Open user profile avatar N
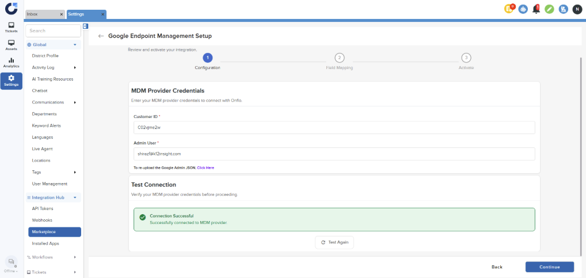The width and height of the screenshot is (586, 278). pos(577,9)
